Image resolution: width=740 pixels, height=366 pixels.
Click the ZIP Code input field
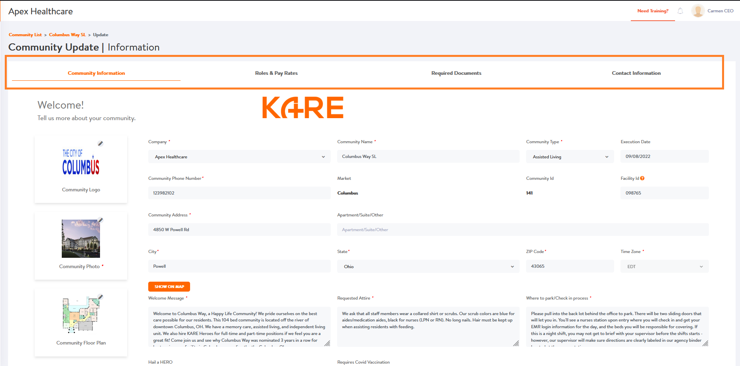pyautogui.click(x=570, y=266)
